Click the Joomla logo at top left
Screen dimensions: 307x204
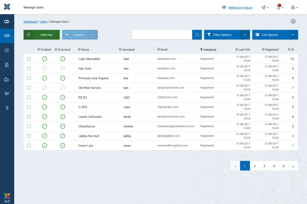7,7
